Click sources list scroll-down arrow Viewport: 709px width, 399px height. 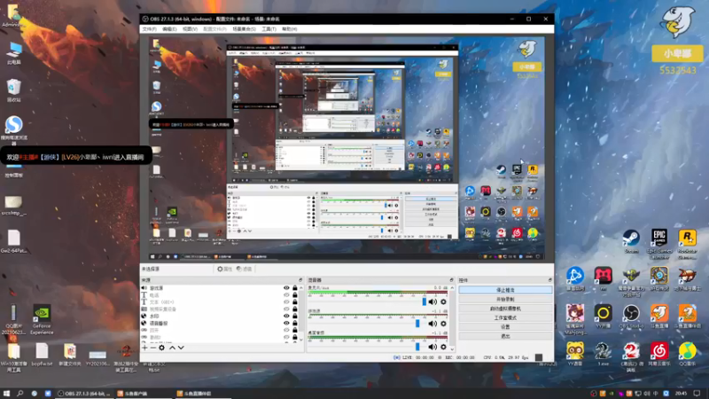pyautogui.click(x=301, y=340)
